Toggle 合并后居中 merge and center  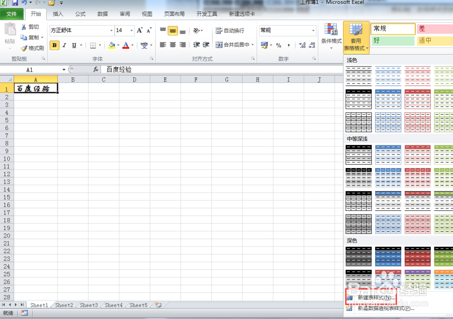[x=232, y=45]
